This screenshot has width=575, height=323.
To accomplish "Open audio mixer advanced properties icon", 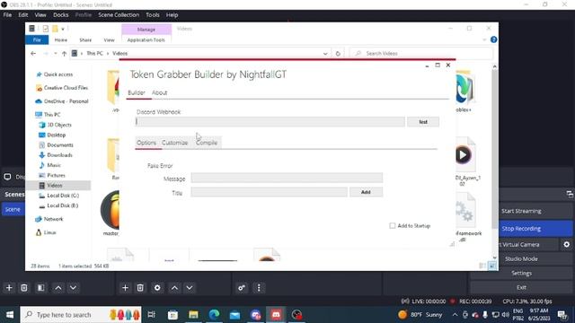I will tap(242, 288).
